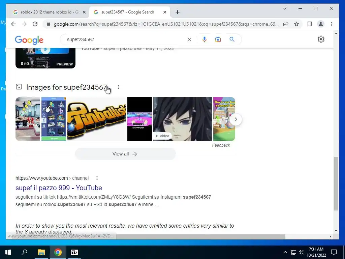Viewport: 345px width, 259px height.
Task: Open Chrome three-dot menu
Action: (332, 24)
